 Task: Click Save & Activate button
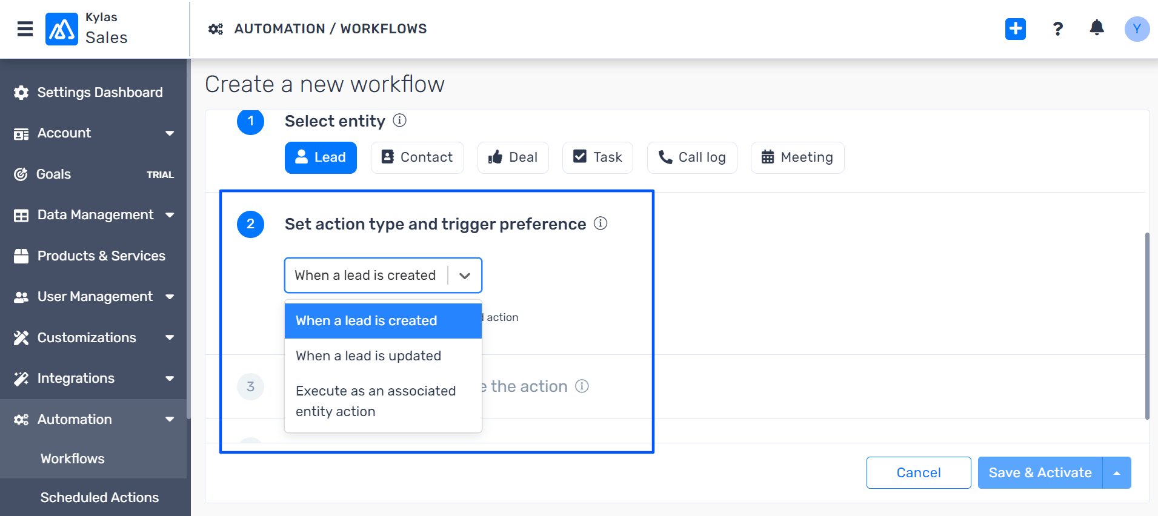click(1040, 473)
